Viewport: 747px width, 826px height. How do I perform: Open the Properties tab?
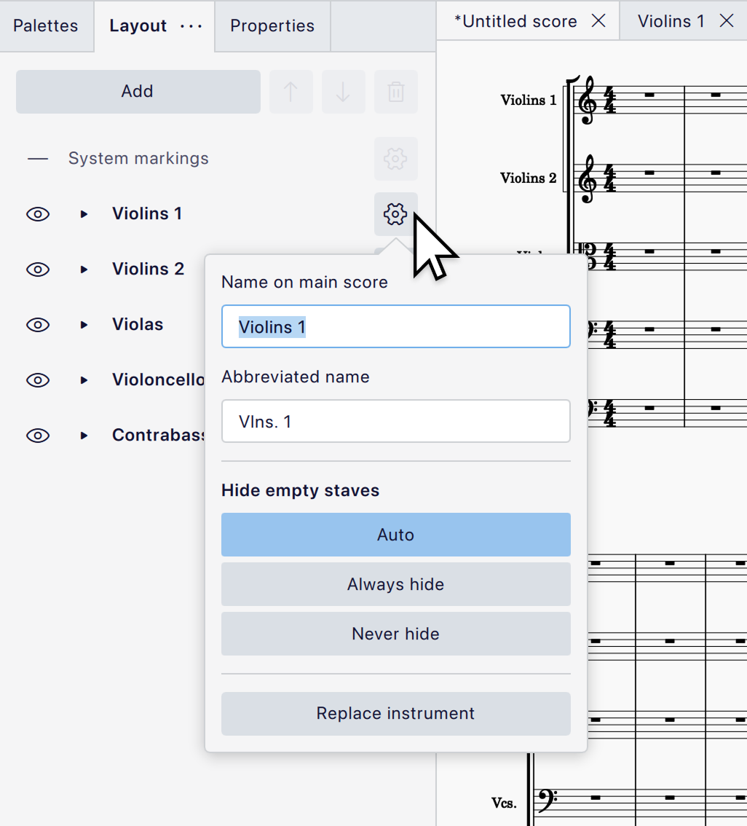[272, 25]
